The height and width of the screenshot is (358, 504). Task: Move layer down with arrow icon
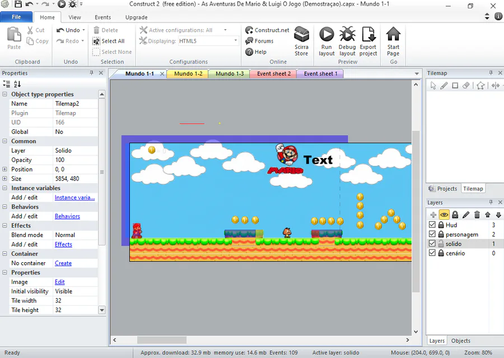pyautogui.click(x=498, y=215)
